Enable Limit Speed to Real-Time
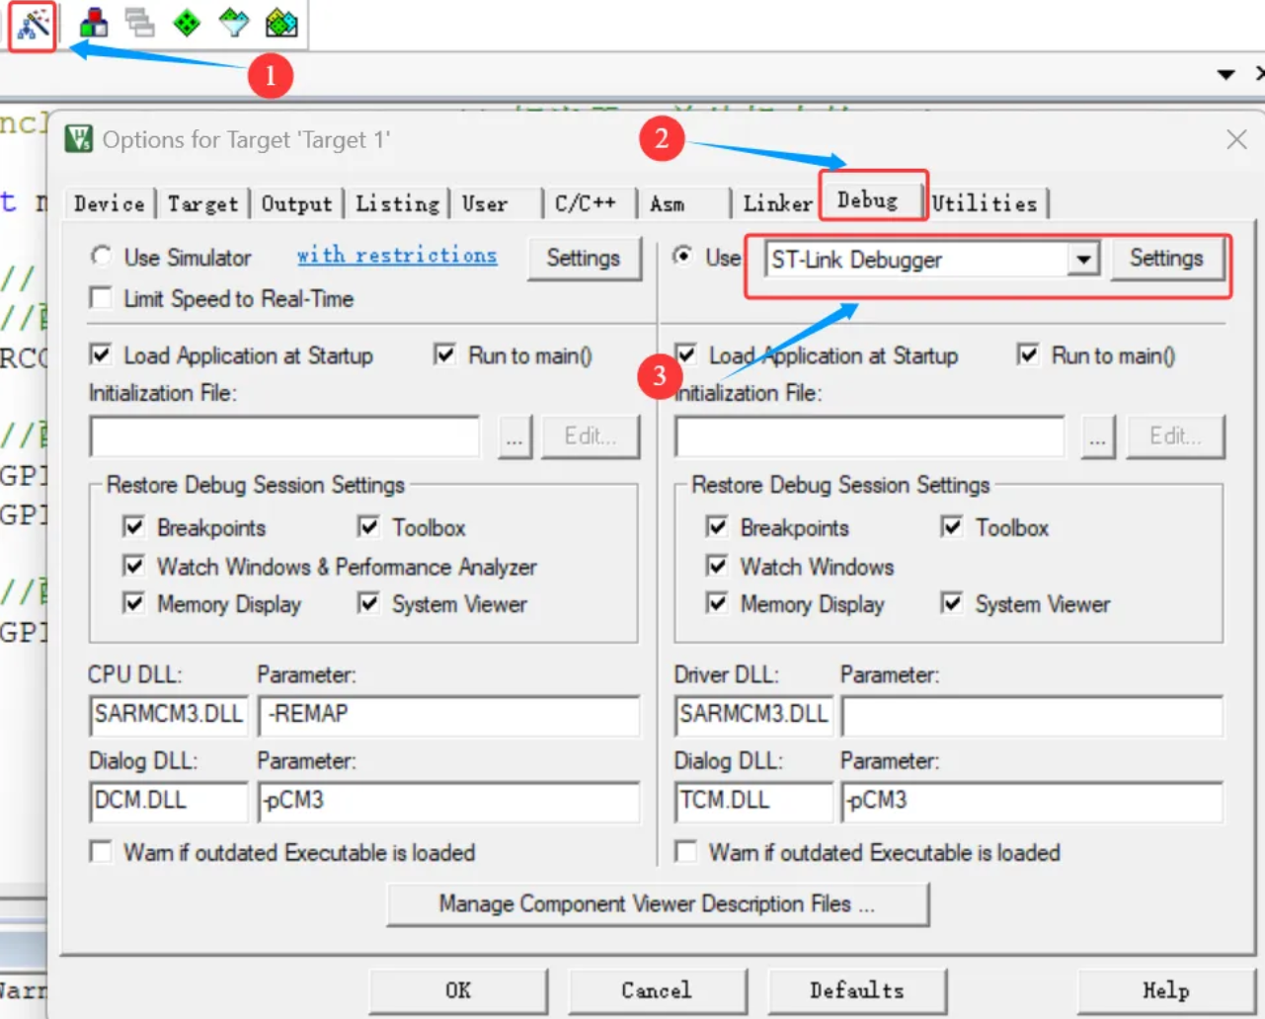 [101, 297]
